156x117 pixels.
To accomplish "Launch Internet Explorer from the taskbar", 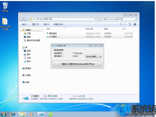I will 13,114.
